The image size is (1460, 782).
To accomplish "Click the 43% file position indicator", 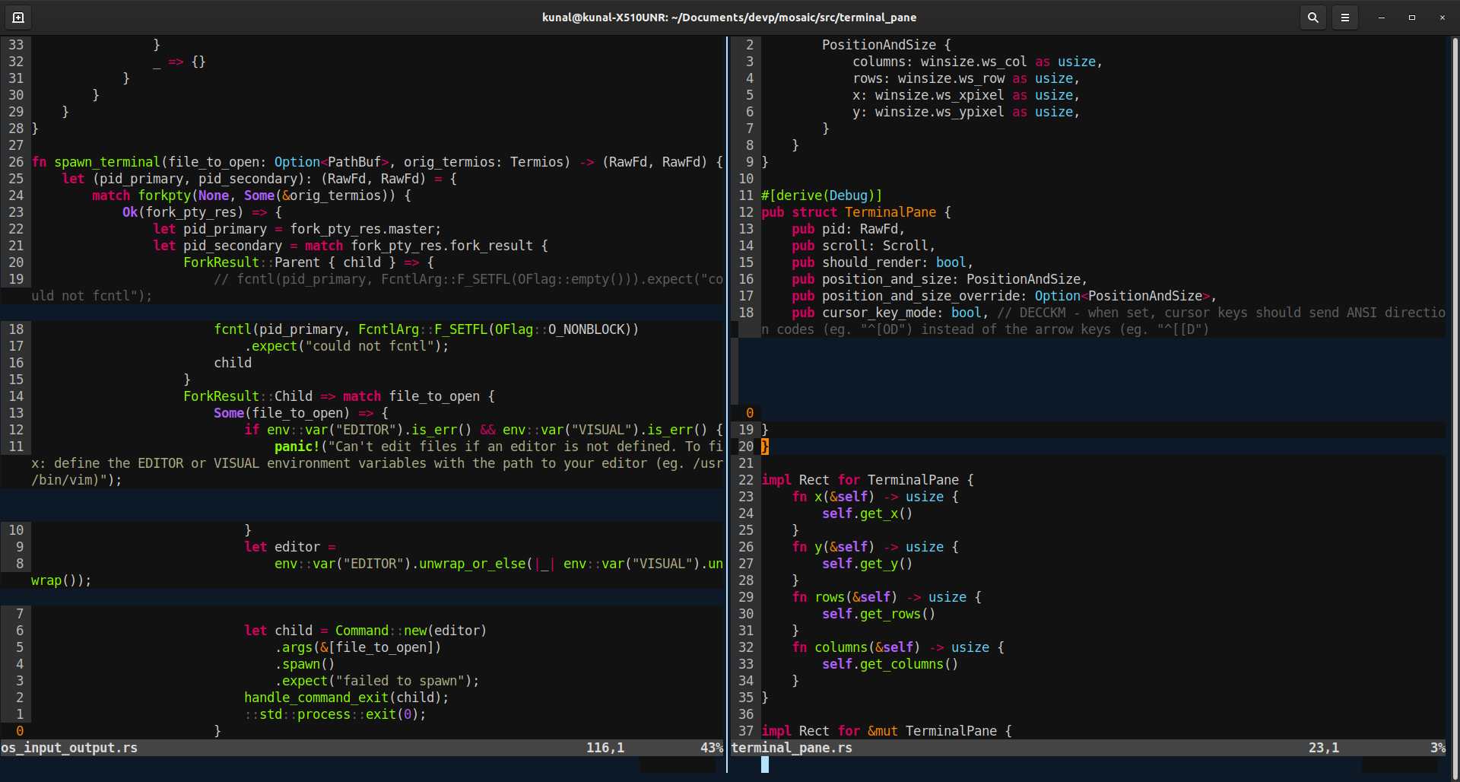I will click(712, 748).
